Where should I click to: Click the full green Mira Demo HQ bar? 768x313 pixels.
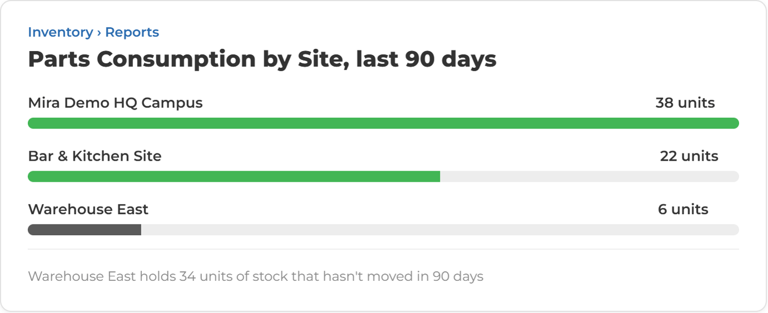(383, 123)
